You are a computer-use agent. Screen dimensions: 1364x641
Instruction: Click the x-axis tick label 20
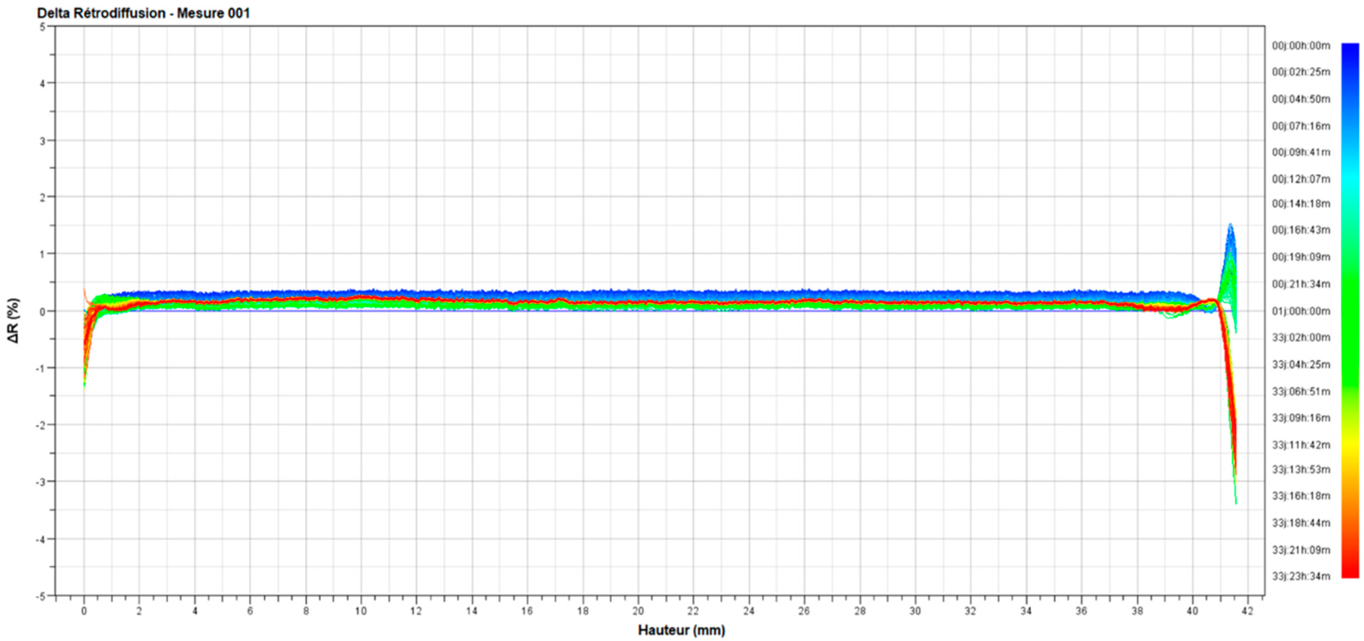[638, 611]
